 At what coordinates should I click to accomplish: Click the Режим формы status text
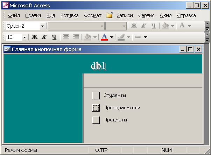coord(21,150)
